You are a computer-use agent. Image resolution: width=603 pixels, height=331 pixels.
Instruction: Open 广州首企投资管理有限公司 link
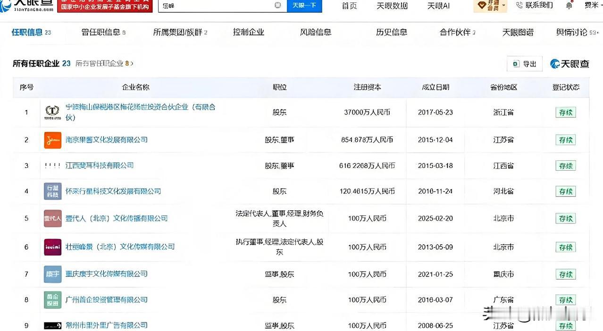coord(107,299)
